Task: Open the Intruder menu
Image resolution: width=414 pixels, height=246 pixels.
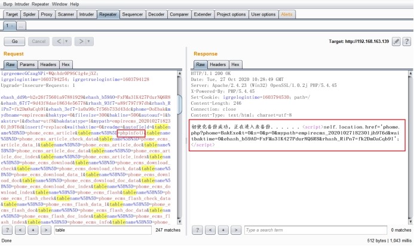Action: [22, 4]
